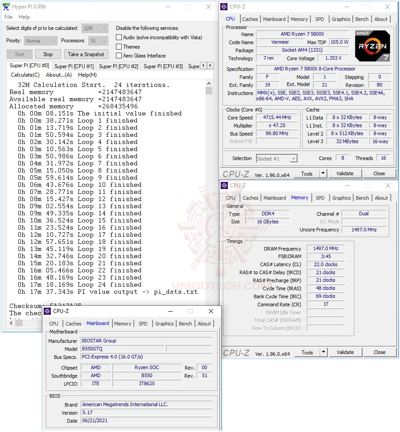This screenshot has height=432, width=400.
Task: Click the Stop button in Hyper PI
Action: click(x=48, y=54)
